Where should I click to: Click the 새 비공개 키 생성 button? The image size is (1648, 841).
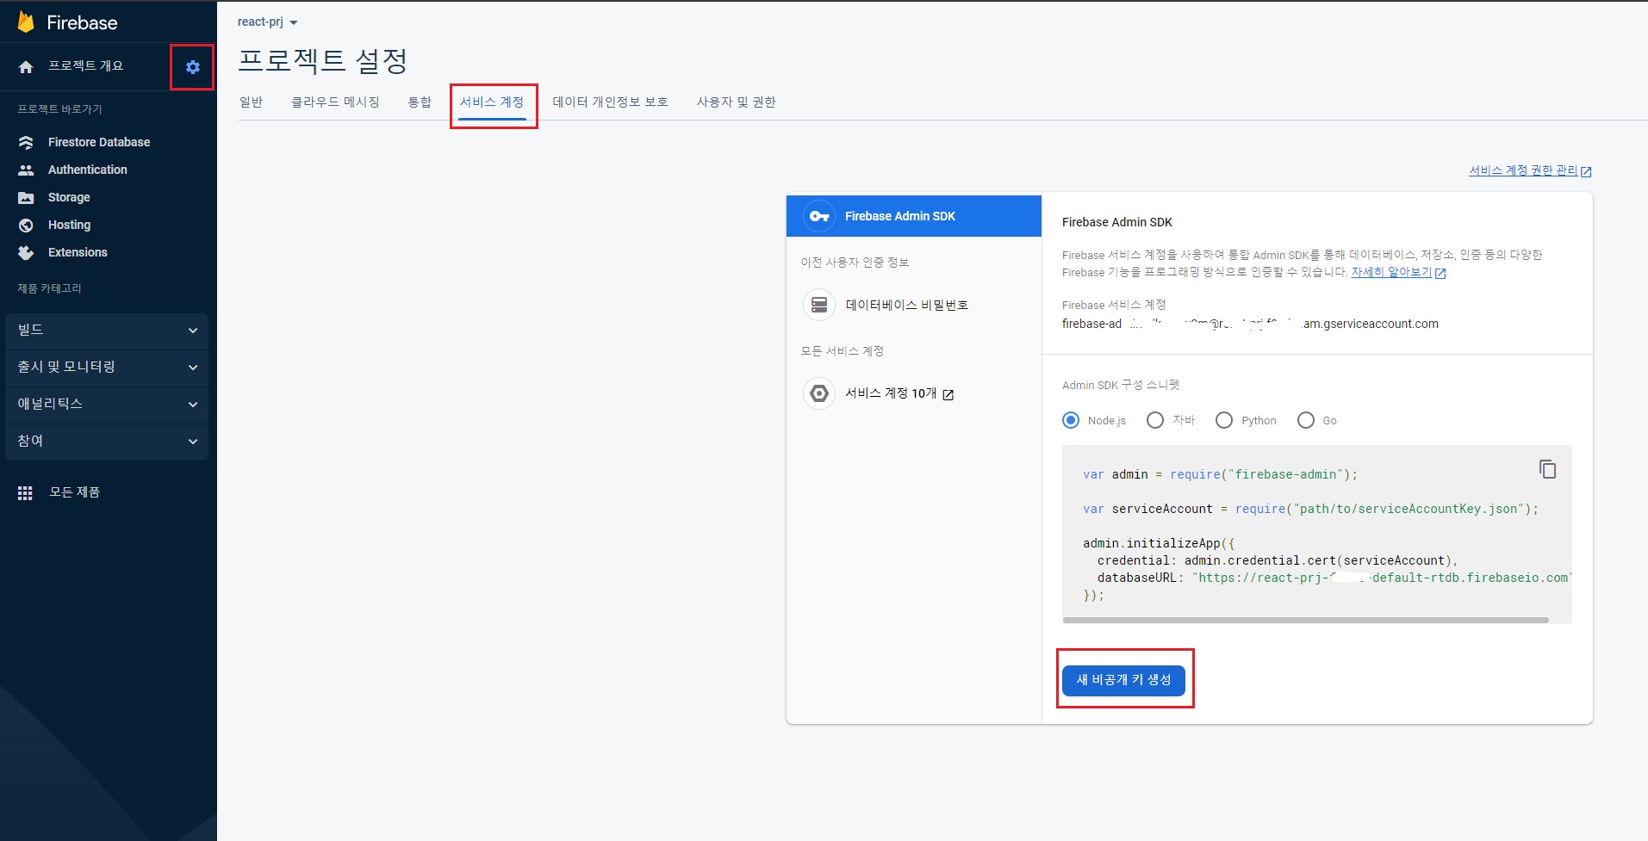(x=1123, y=680)
